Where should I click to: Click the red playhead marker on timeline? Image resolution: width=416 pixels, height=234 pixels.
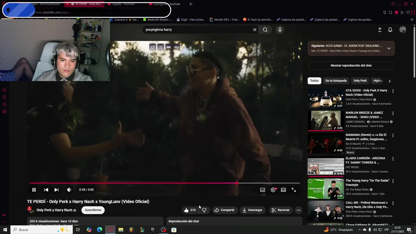click(x=237, y=183)
